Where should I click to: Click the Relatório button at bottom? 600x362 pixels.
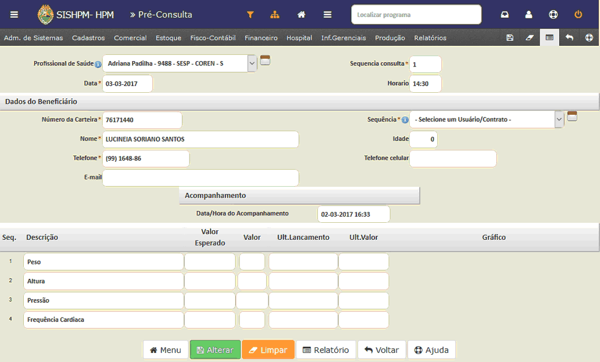[x=326, y=350]
